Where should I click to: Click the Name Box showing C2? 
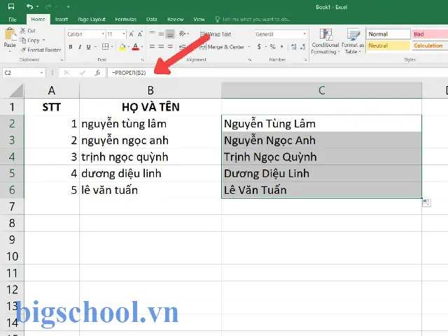22,73
